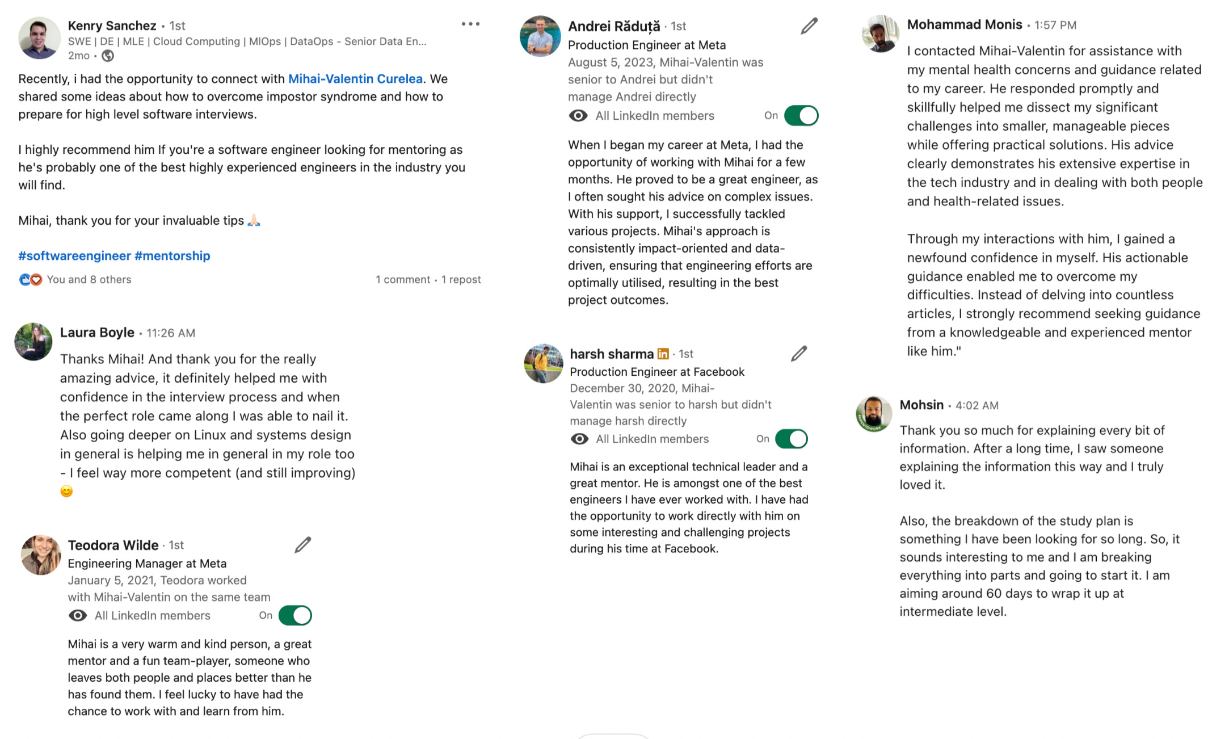1229x739 pixels.
Task: Click the edit pencil on Andrei Răduță's recommendation
Action: pos(809,26)
